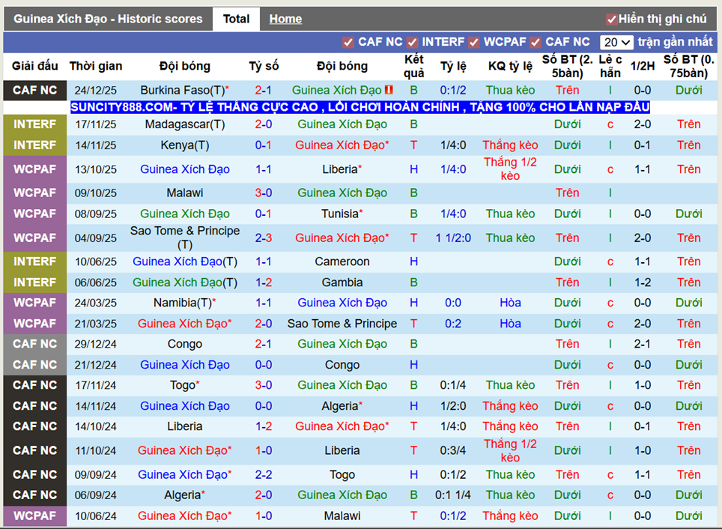
Task: Select Malawi team on 10/06/24
Action: (342, 516)
